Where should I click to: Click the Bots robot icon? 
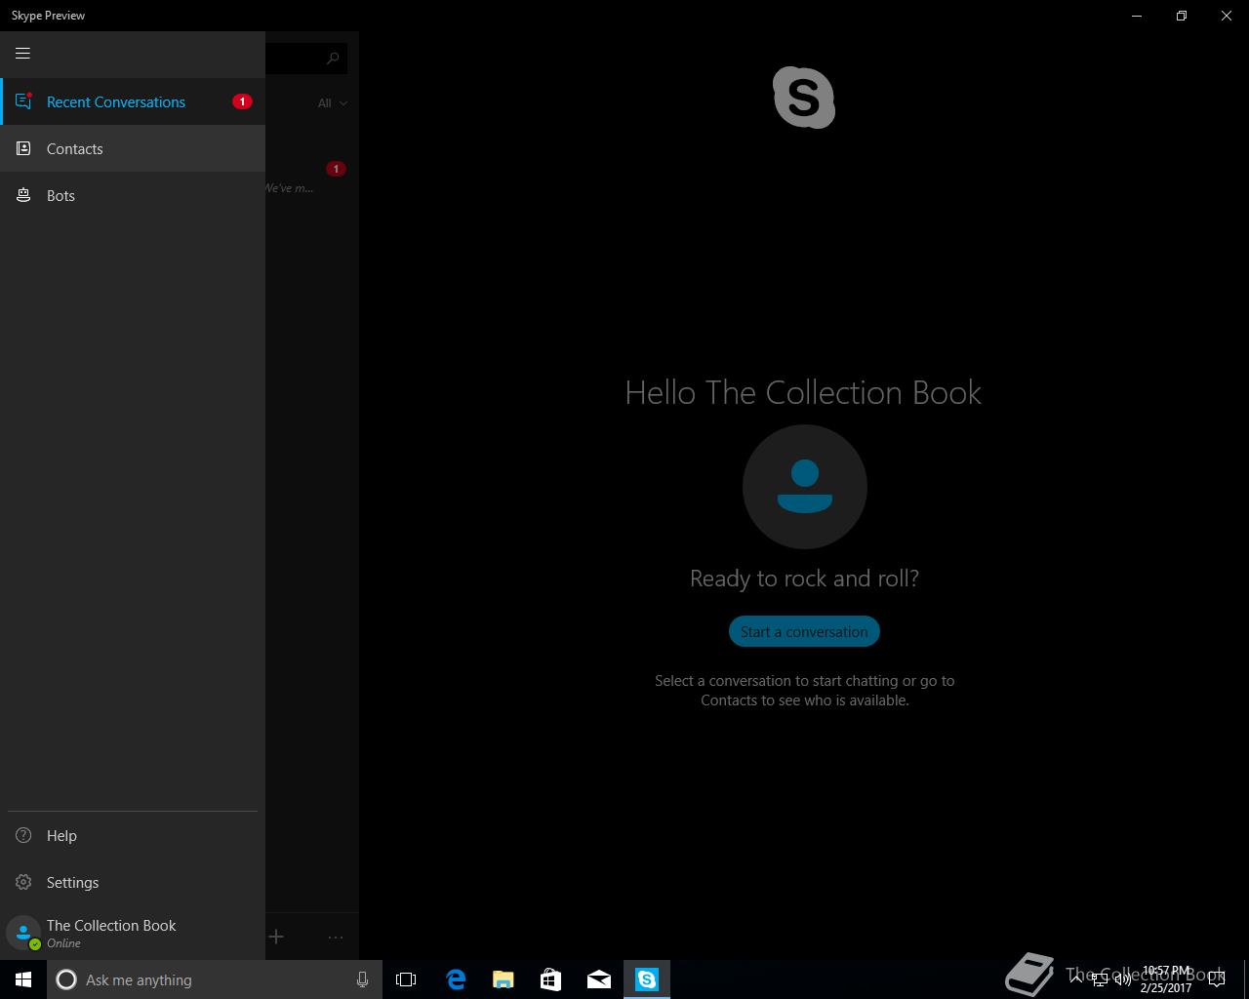point(23,195)
